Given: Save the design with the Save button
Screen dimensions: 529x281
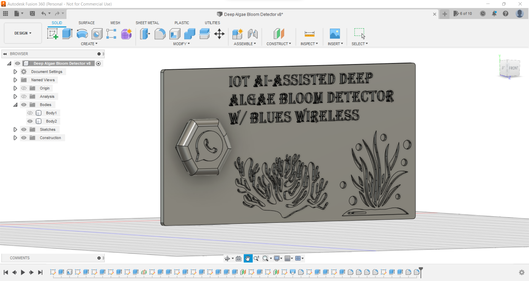Looking at the screenshot, I should coord(33,13).
